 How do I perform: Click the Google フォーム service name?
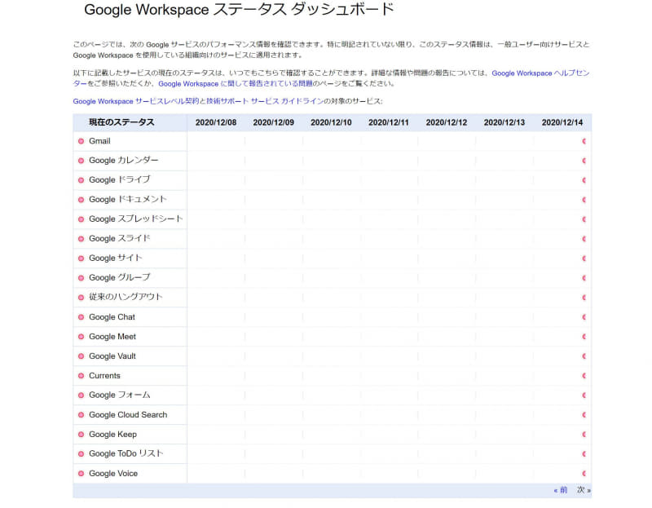pos(120,395)
